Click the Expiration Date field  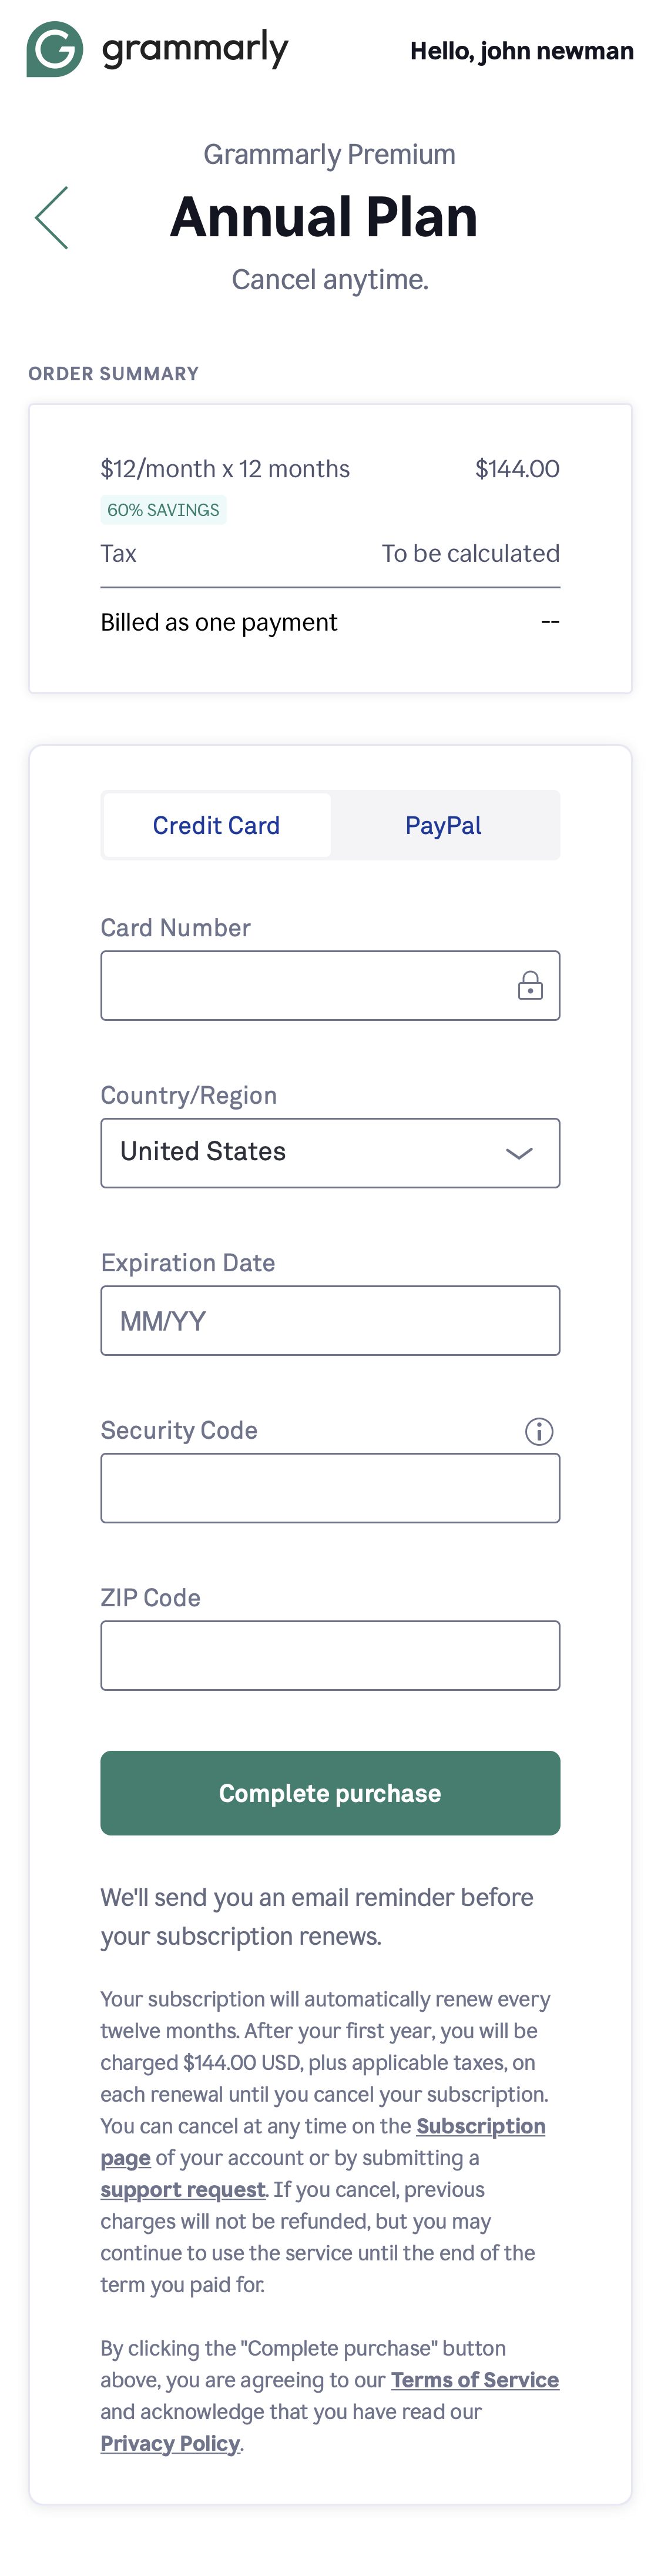(330, 1320)
